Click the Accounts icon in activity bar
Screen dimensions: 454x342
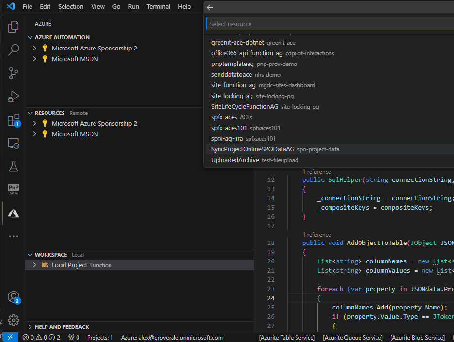(x=14, y=297)
